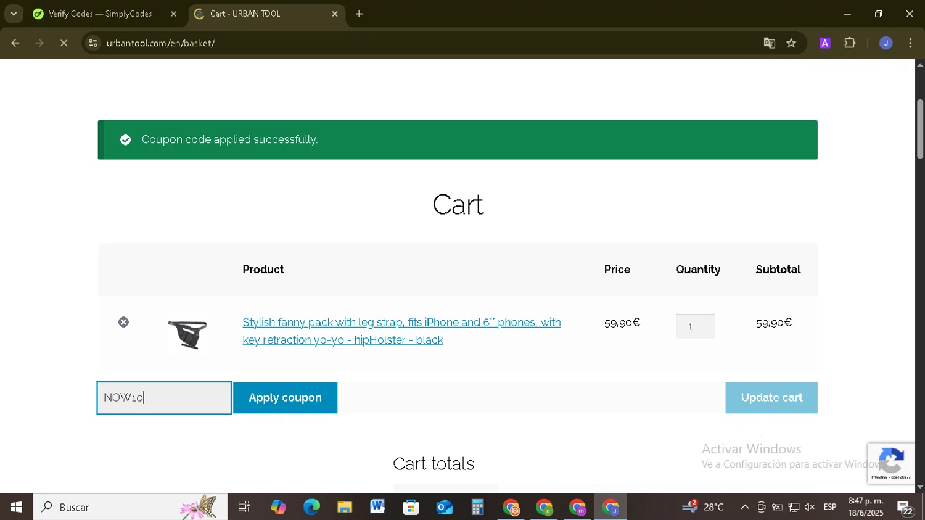The width and height of the screenshot is (925, 520).
Task: Open Chrome's three-dot menu
Action: pos(910,43)
